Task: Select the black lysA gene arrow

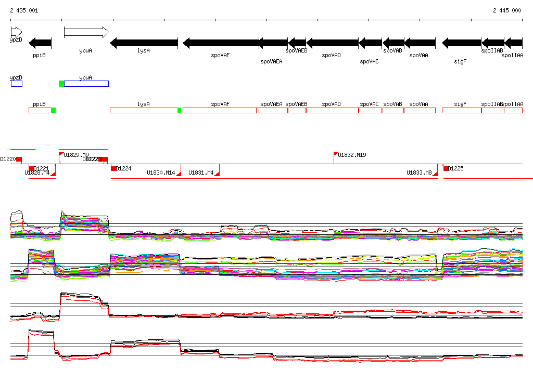Action: tap(144, 43)
